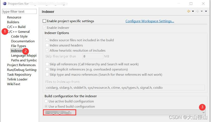Toggle Skip implicit references checkbox
Image resolution: width=211 pixels, height=122 pixels.
[x=47, y=69]
